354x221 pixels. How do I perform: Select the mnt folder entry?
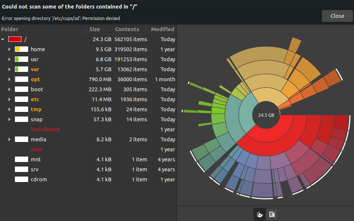[36, 159]
